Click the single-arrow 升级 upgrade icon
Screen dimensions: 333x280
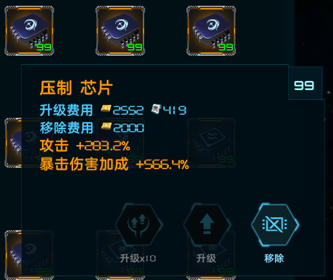(x=207, y=224)
